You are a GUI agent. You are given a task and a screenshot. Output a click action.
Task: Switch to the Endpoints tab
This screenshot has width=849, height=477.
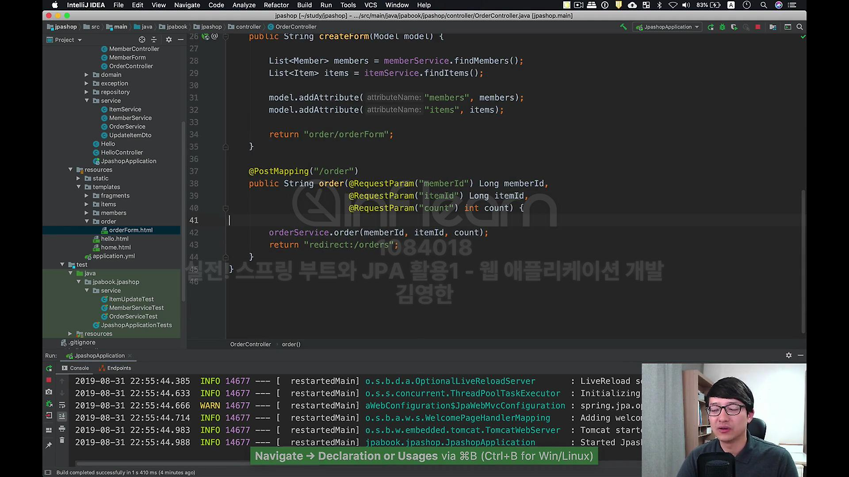tap(114, 368)
